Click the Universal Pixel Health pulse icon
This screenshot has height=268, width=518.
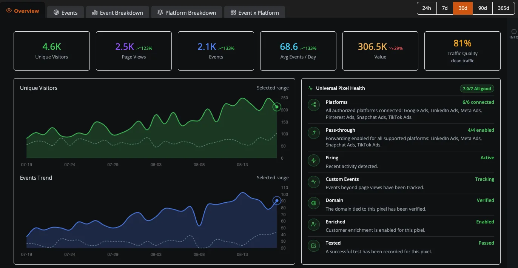click(x=310, y=88)
